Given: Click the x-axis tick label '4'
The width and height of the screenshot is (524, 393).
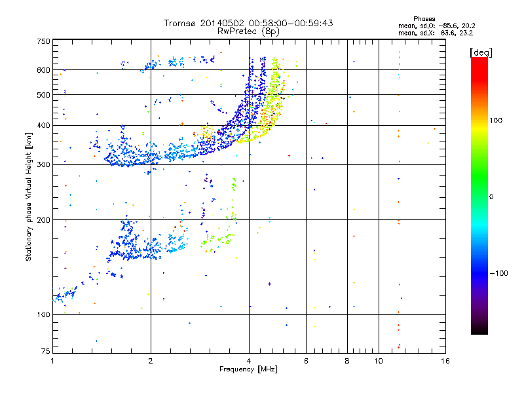Looking at the screenshot, I should pos(249,361).
